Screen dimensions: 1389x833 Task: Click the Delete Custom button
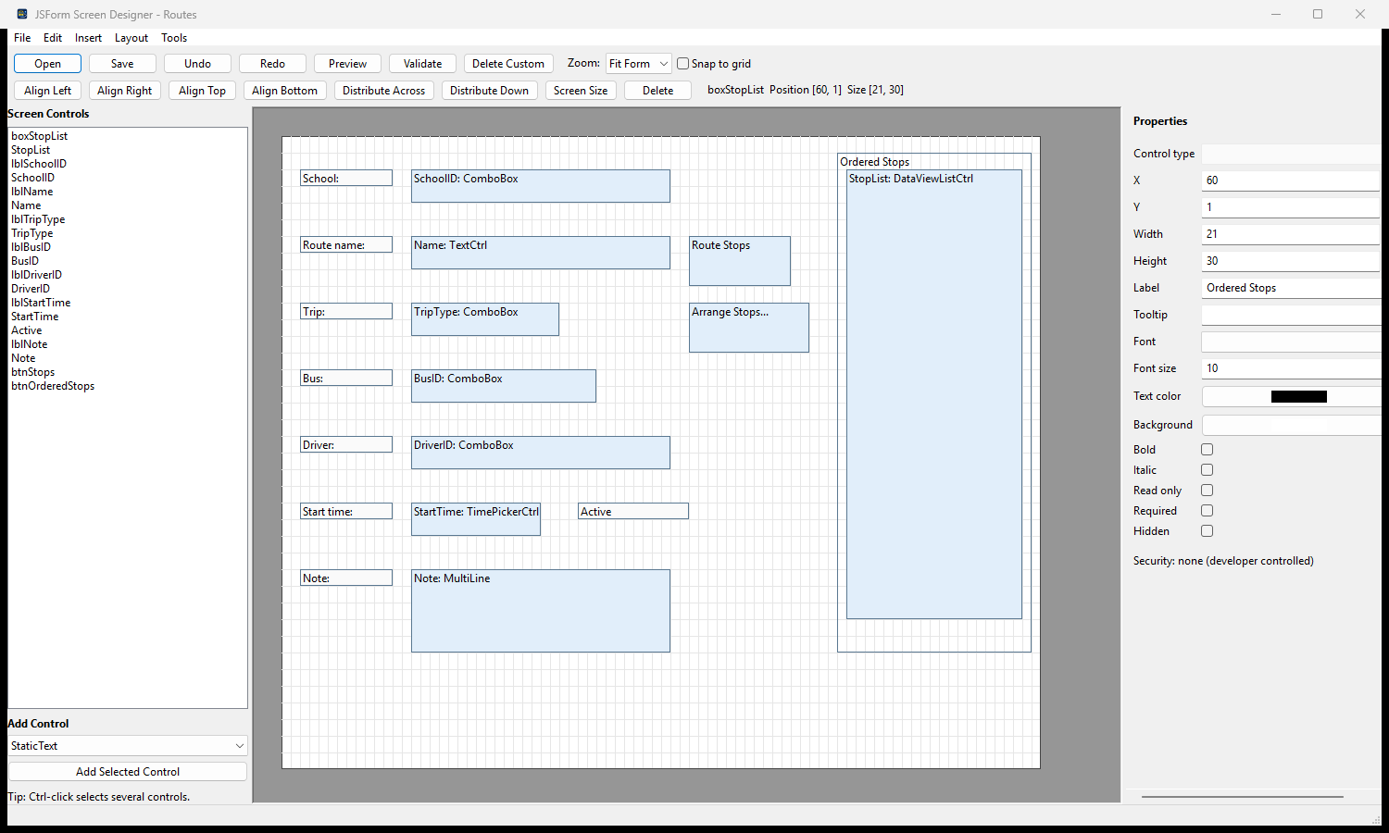pyautogui.click(x=508, y=64)
